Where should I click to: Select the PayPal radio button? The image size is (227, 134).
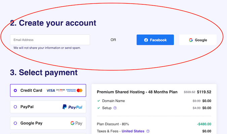[15, 107]
